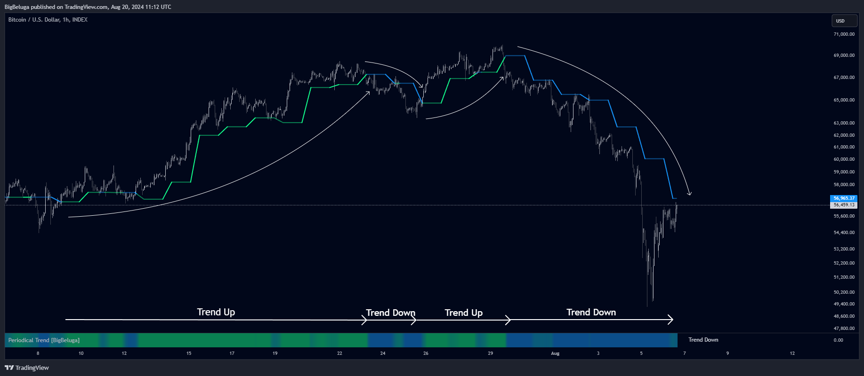Click the 0.00 value on the indicator scale

click(x=838, y=340)
